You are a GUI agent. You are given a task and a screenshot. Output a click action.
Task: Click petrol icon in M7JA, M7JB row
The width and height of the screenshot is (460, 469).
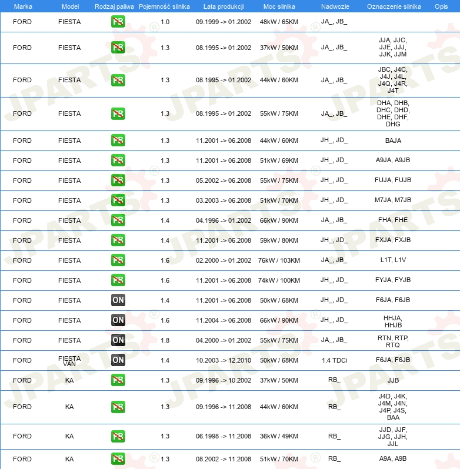[118, 200]
